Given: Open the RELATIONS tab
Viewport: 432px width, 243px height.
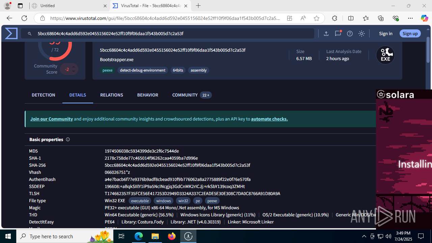Looking at the screenshot, I should coord(112,95).
